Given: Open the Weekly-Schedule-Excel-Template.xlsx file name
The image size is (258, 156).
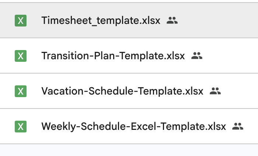Looking at the screenshot, I should coord(133,127).
